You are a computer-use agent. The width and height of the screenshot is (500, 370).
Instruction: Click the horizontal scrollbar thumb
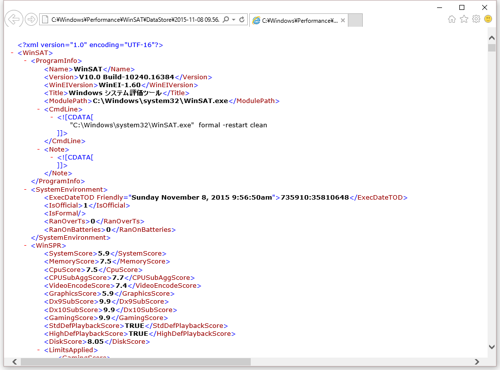tap(135, 362)
